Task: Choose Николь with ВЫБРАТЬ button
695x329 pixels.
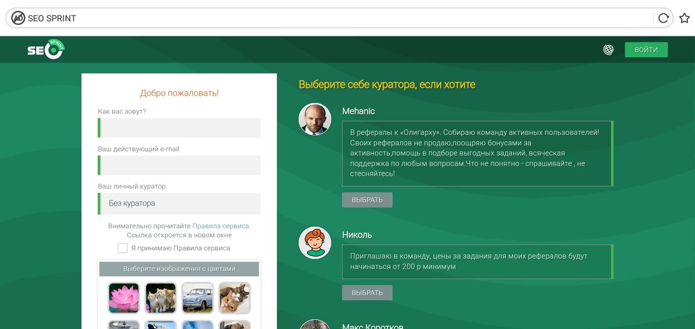Action: click(x=367, y=293)
